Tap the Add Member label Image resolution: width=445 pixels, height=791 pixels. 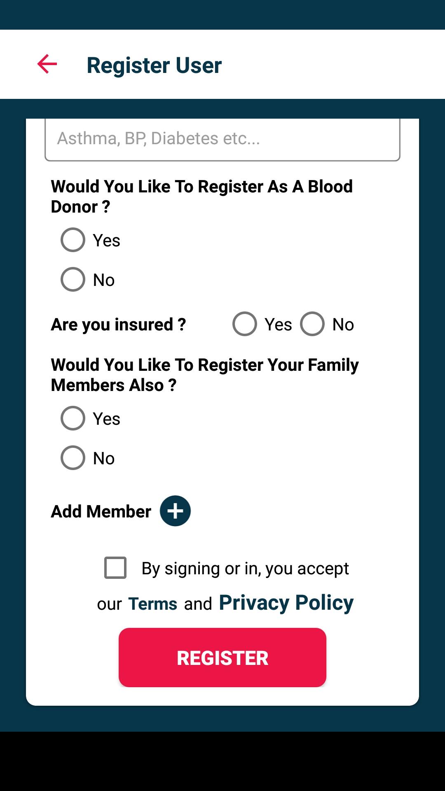pos(101,511)
